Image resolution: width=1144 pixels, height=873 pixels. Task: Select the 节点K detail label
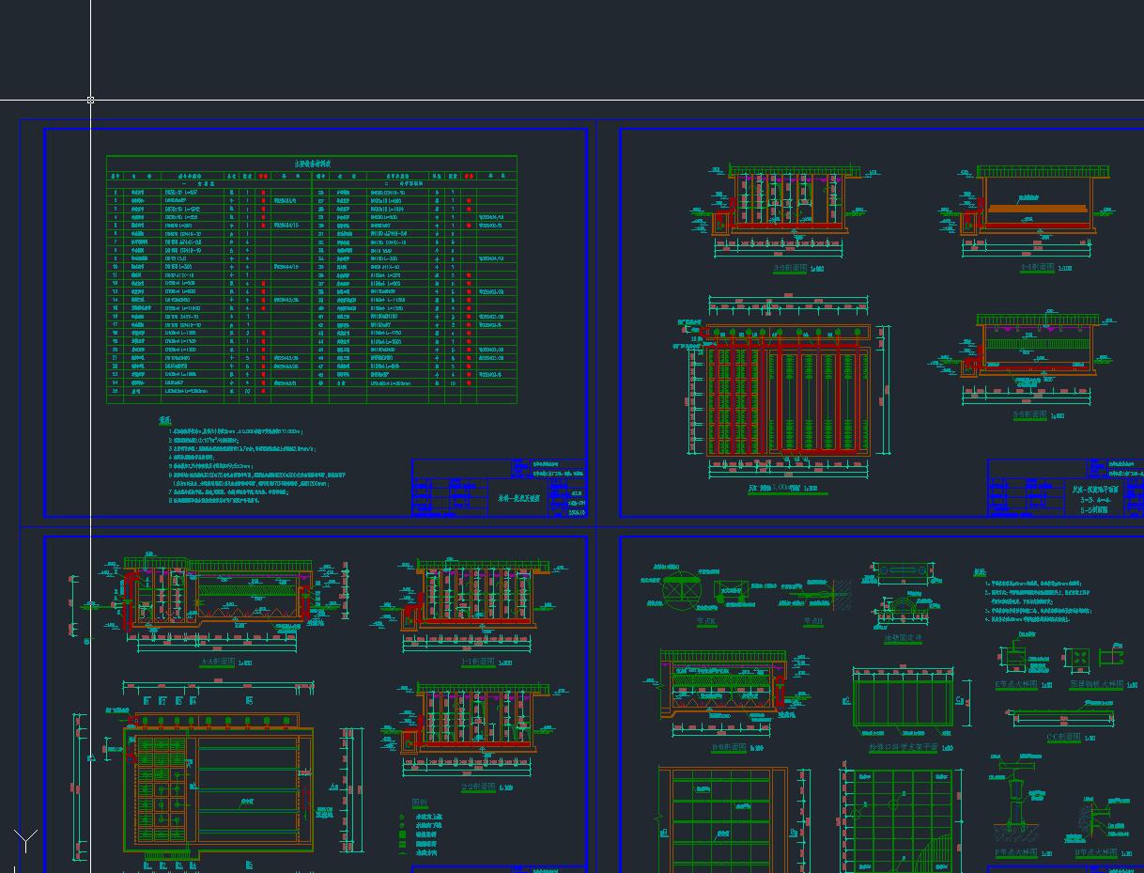(x=706, y=621)
